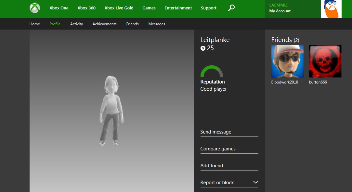Viewport: 352px width, 192px height.
Task: Open the Support menu
Action: tap(209, 8)
